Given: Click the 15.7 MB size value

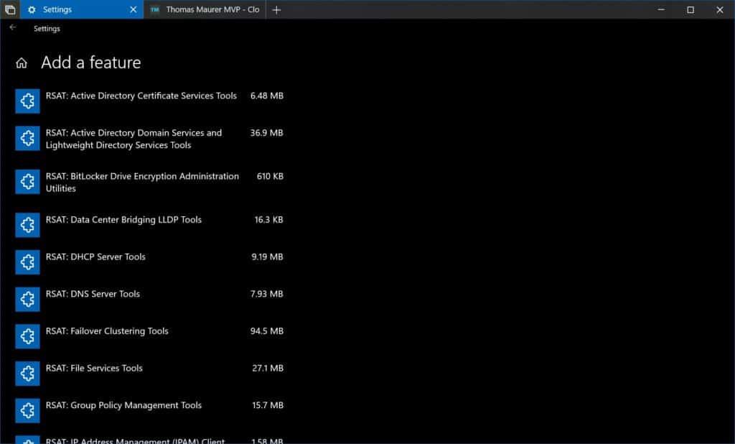Looking at the screenshot, I should coord(268,405).
